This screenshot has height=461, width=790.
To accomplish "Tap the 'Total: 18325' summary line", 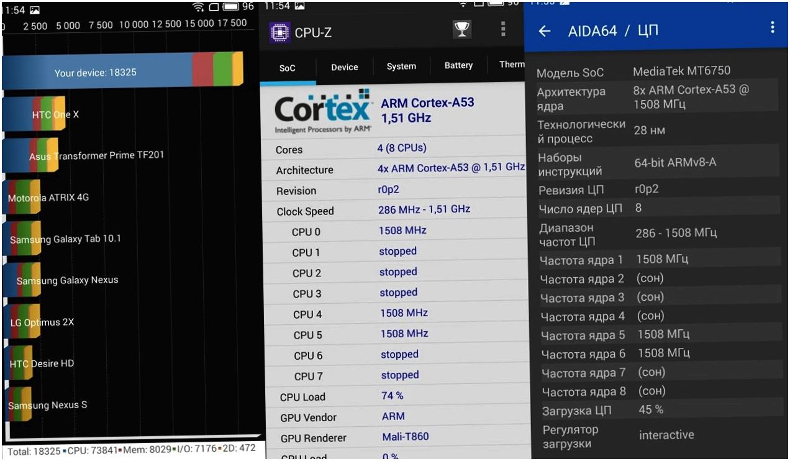I will pos(131,450).
